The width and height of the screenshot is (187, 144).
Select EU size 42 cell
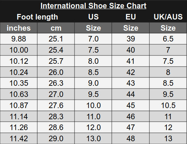click(131, 72)
